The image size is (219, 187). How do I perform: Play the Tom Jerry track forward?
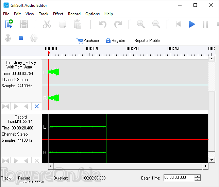(x=16, y=106)
